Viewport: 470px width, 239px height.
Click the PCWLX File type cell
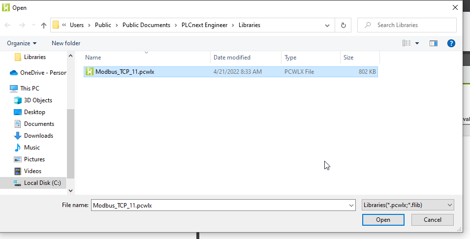[299, 72]
